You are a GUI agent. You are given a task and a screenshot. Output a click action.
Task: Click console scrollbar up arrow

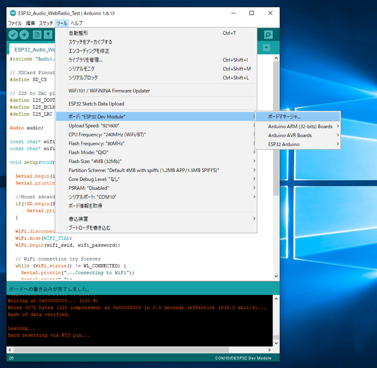click(x=276, y=299)
